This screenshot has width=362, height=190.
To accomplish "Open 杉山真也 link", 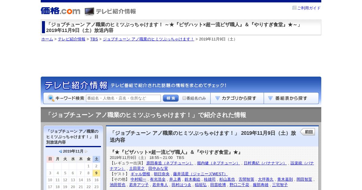I will point(227,179).
